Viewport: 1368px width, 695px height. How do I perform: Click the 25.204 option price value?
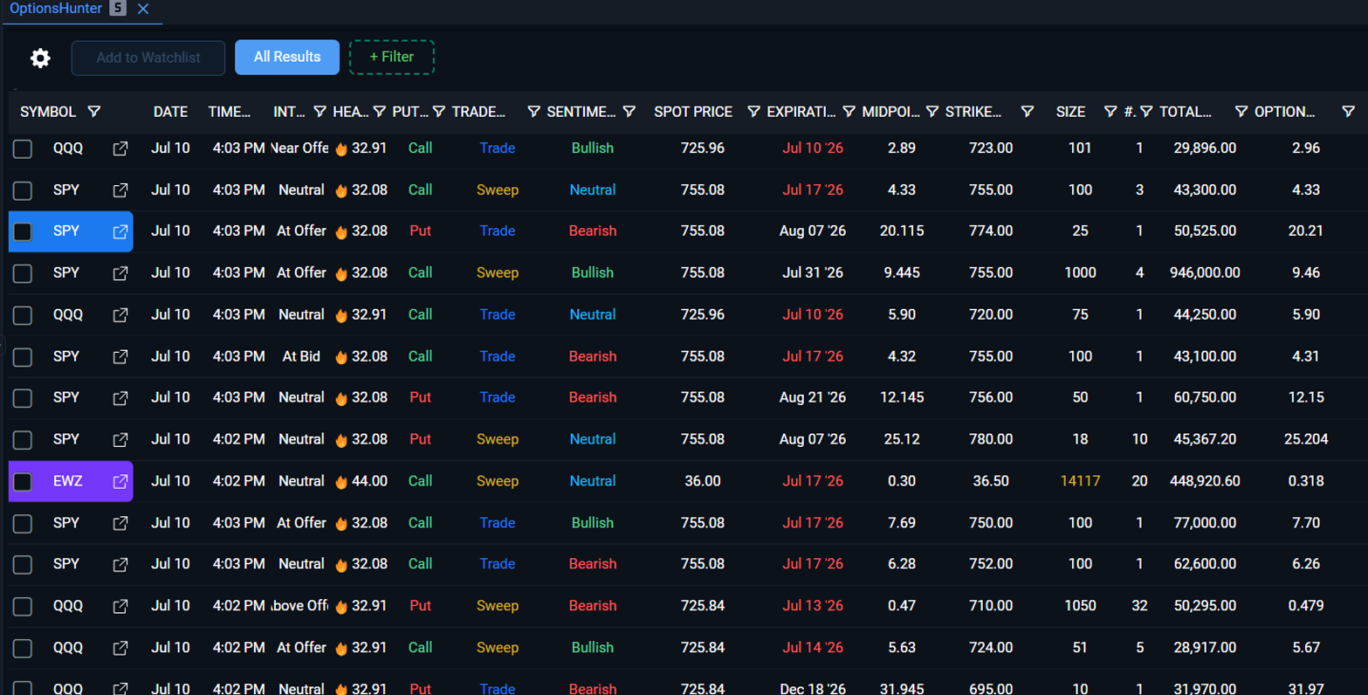[x=1306, y=440]
